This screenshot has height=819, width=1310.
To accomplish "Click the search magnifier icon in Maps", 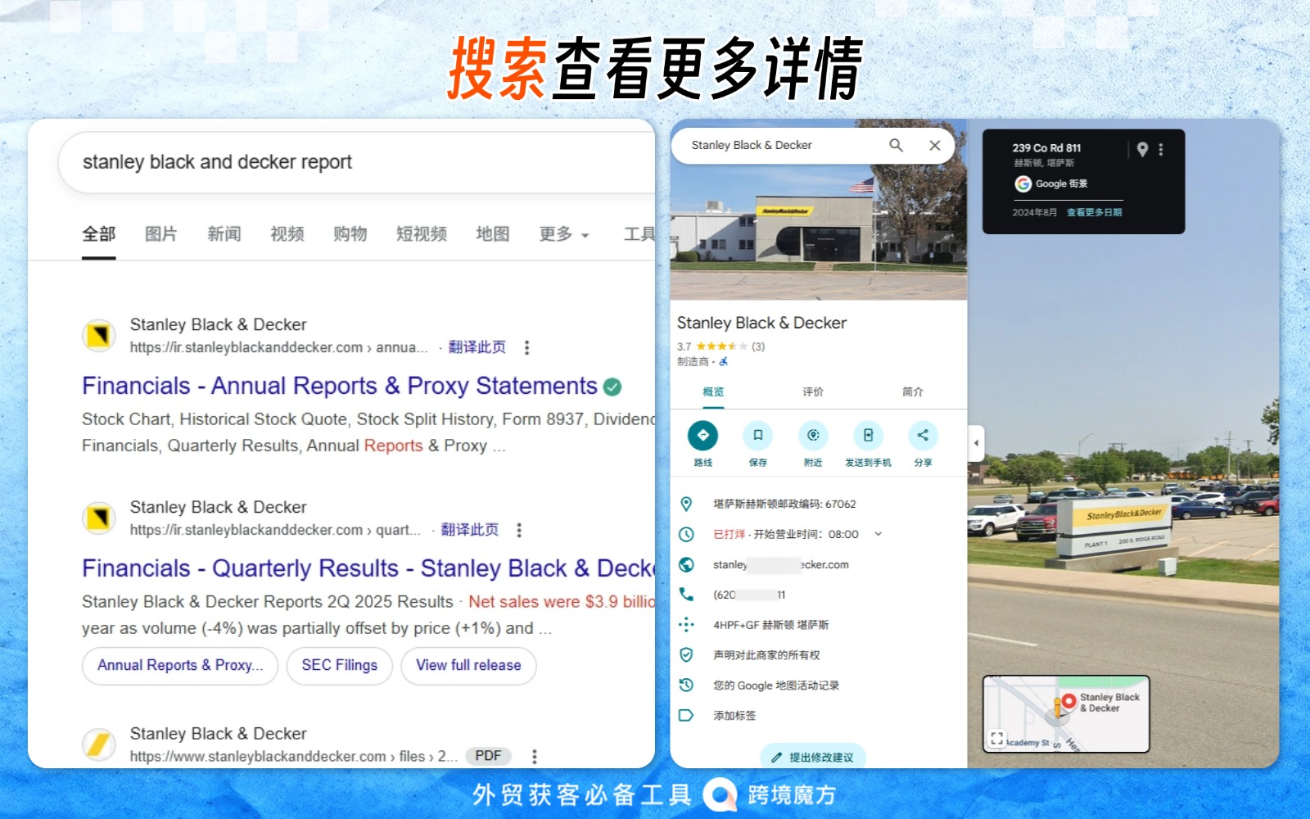I will (896, 145).
